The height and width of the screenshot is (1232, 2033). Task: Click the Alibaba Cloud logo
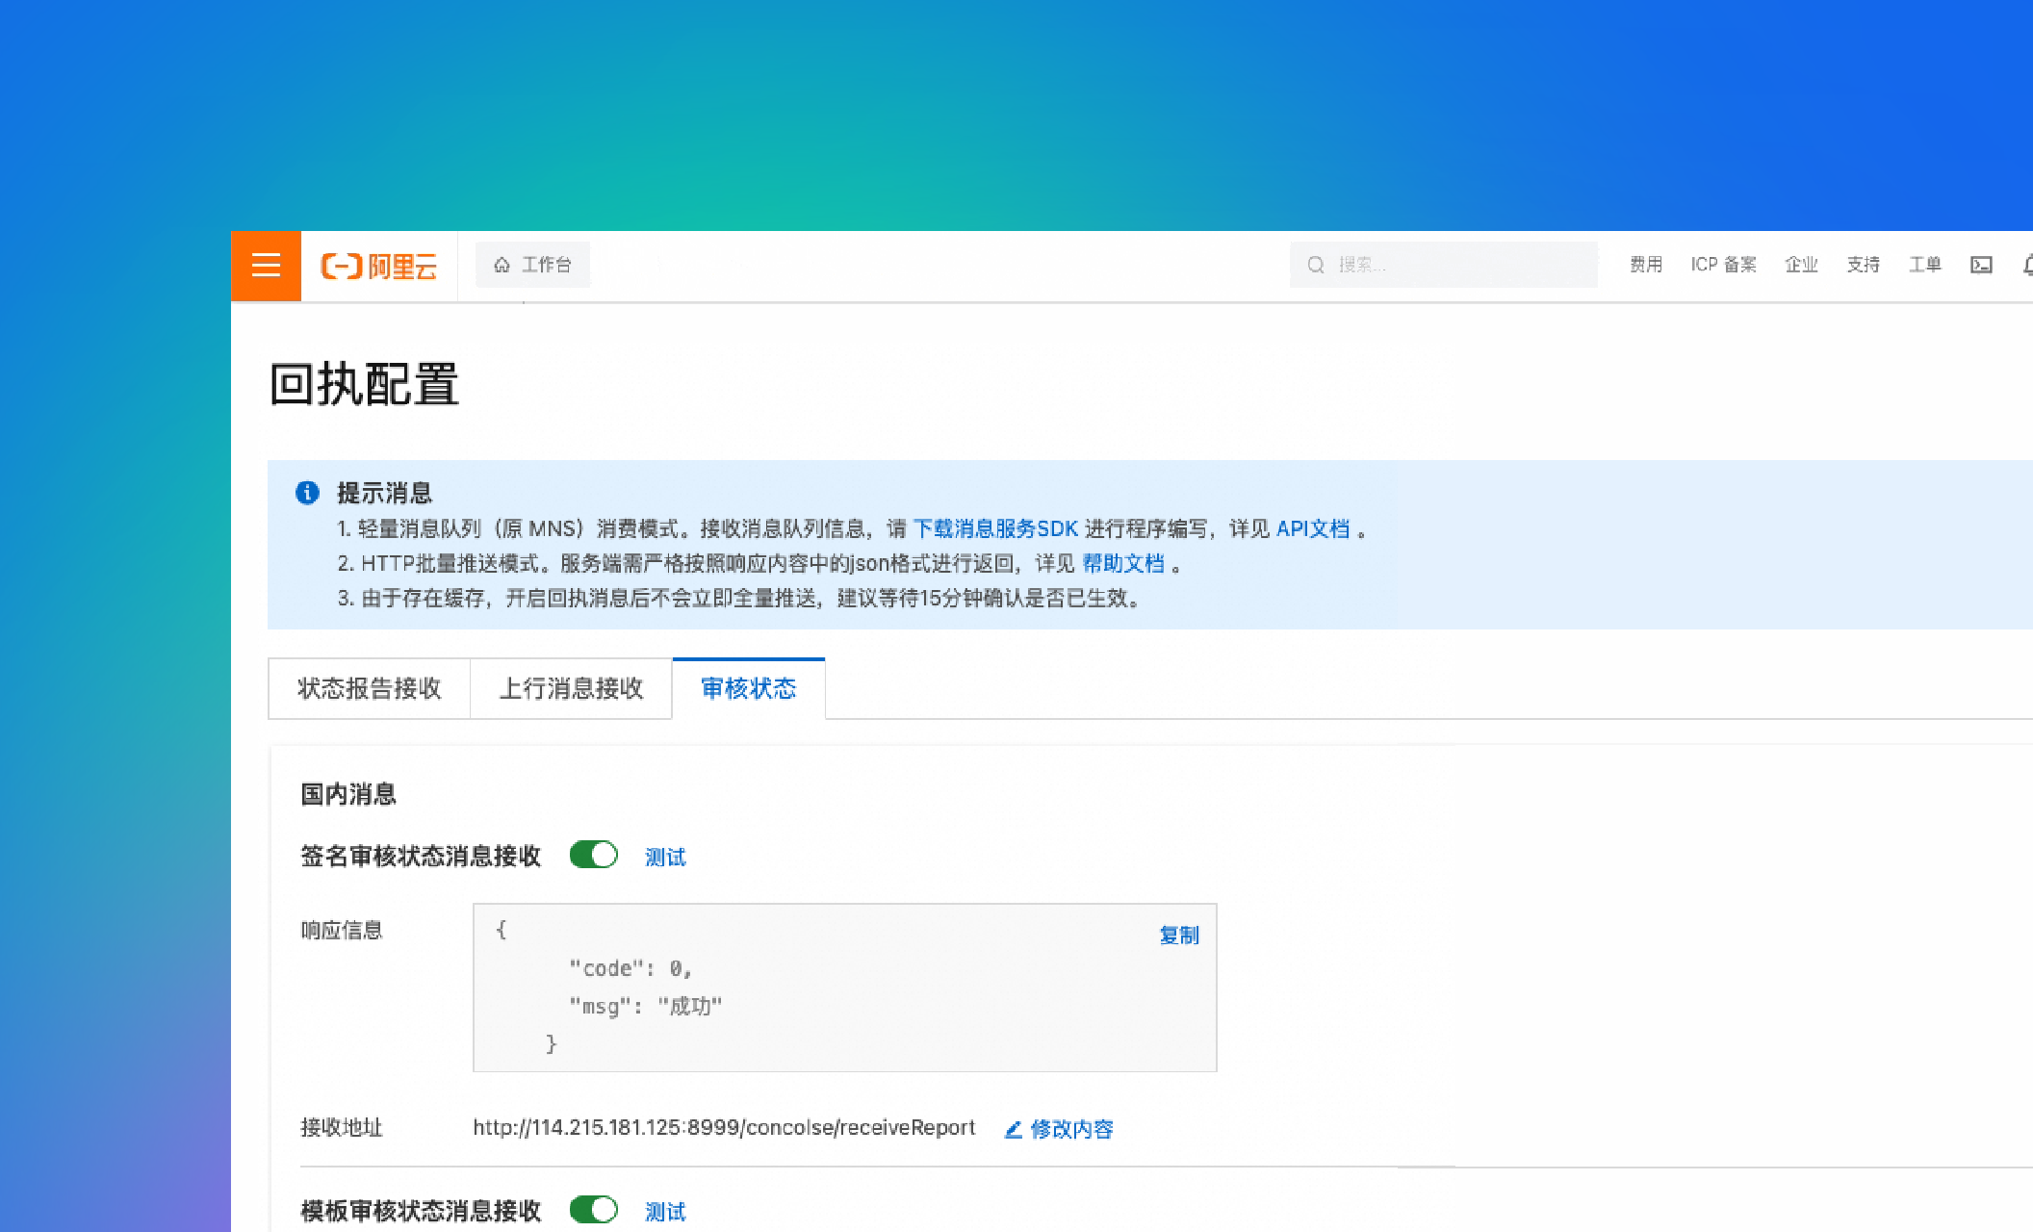[x=378, y=266]
